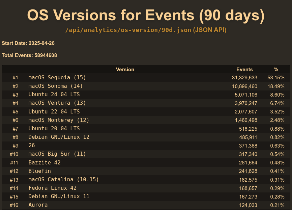The height and width of the screenshot is (210, 292).
Task: Select the 'OS Versions for Events (90 days)' heading
Action: (146, 15)
